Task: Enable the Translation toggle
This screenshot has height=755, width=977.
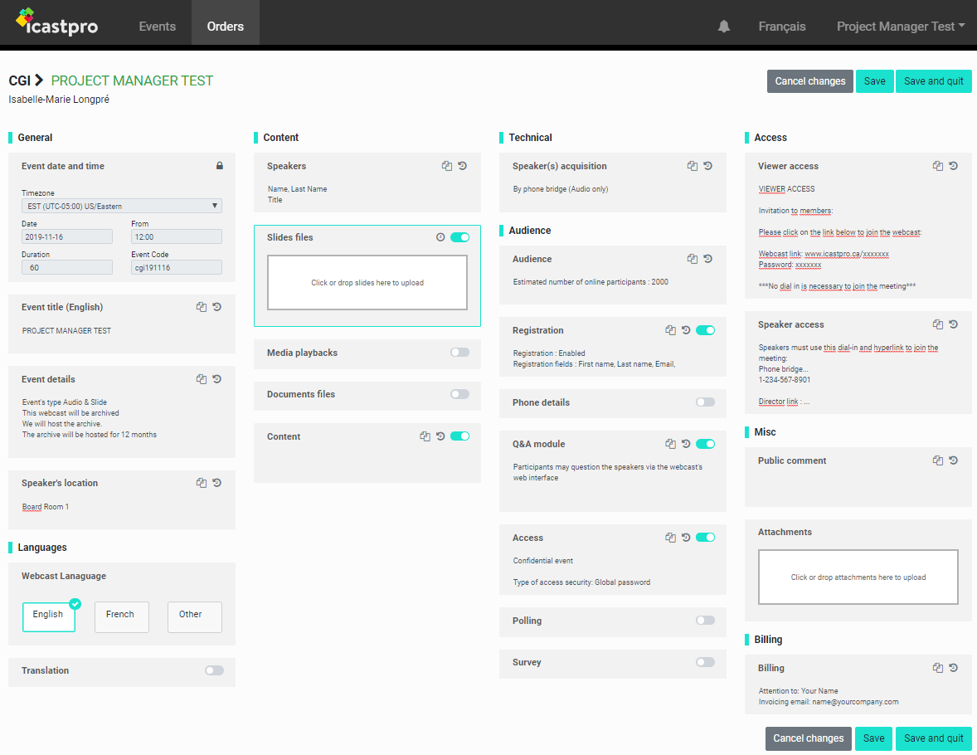Action: (214, 670)
